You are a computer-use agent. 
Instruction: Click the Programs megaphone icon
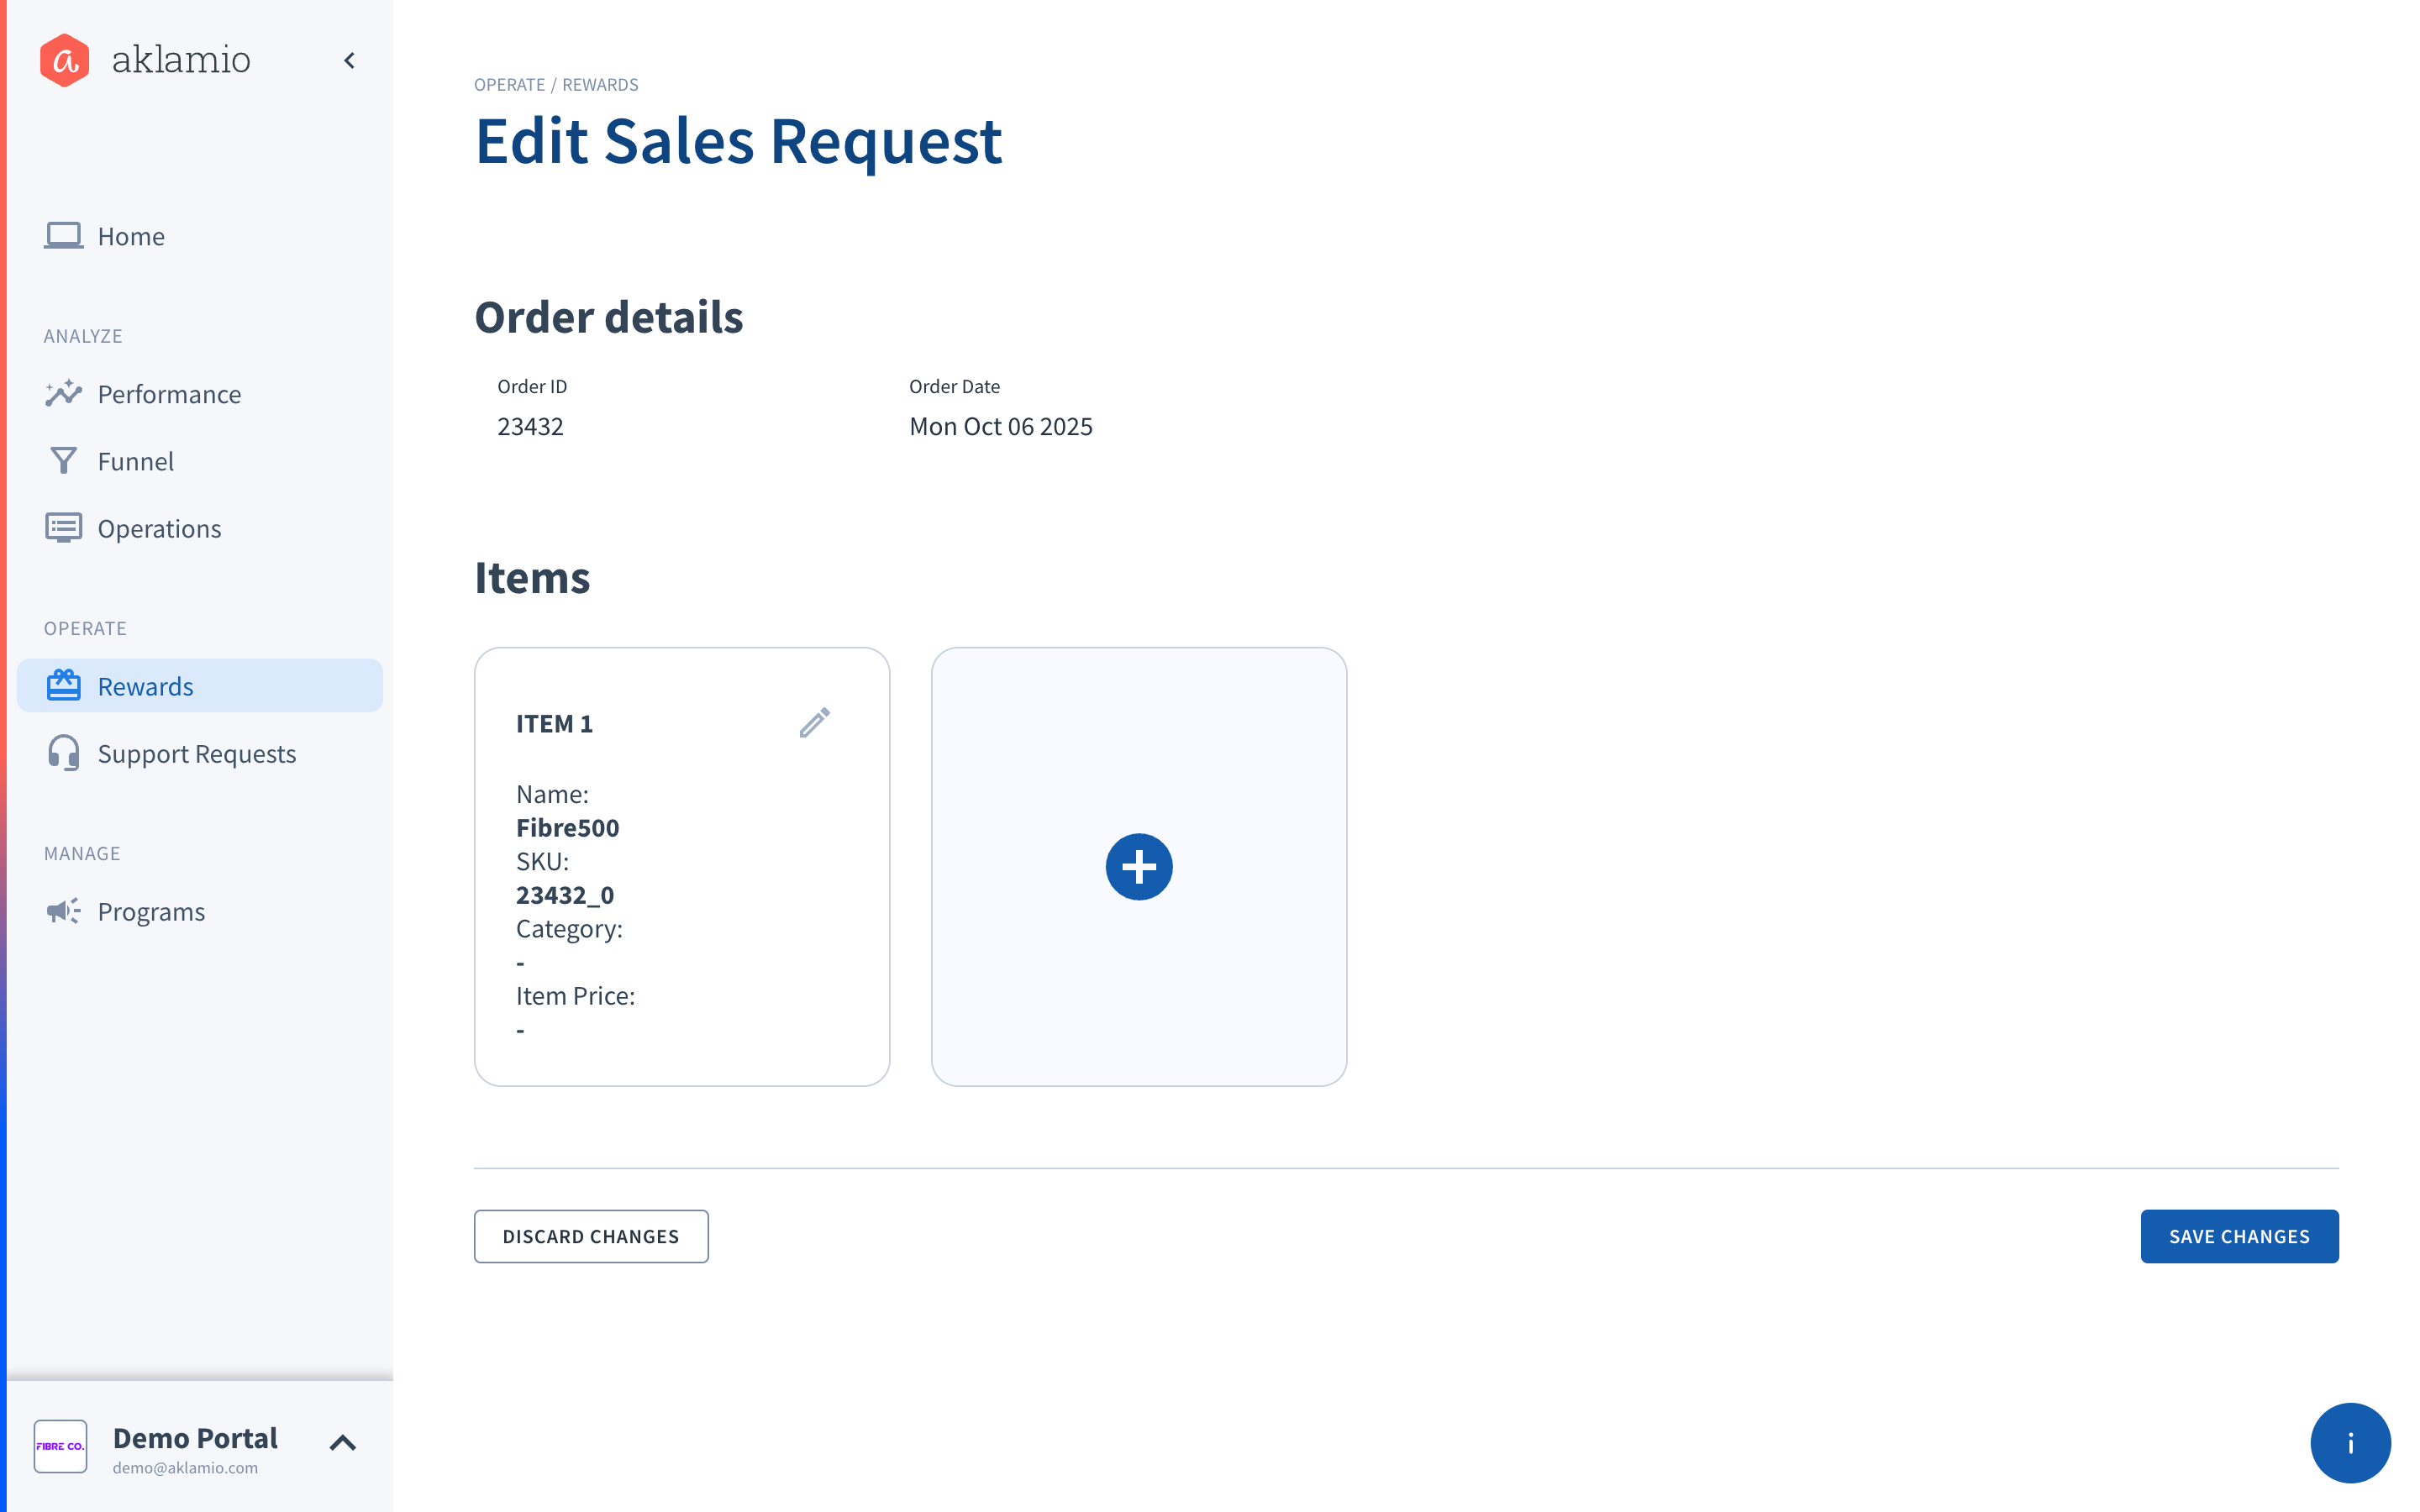pyautogui.click(x=63, y=911)
